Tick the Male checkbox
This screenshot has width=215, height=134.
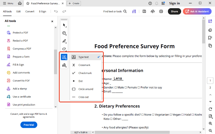116,88
